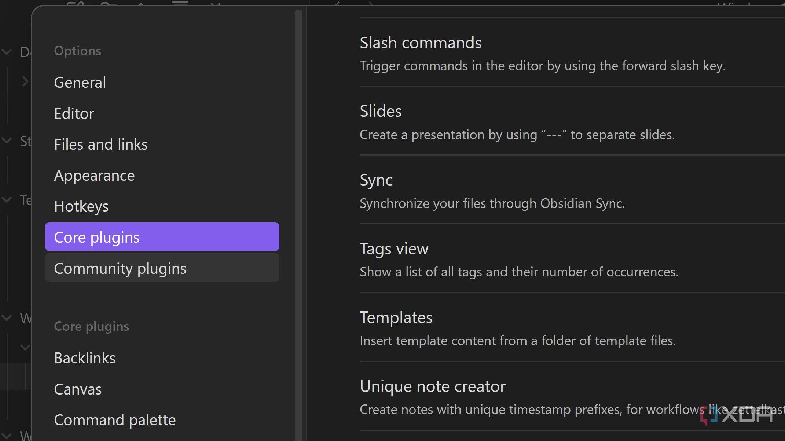The height and width of the screenshot is (441, 785).
Task: Select the Templates plugin entry
Action: [x=396, y=318]
